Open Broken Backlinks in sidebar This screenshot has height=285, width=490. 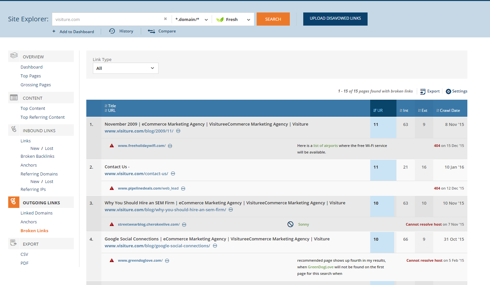coord(37,156)
